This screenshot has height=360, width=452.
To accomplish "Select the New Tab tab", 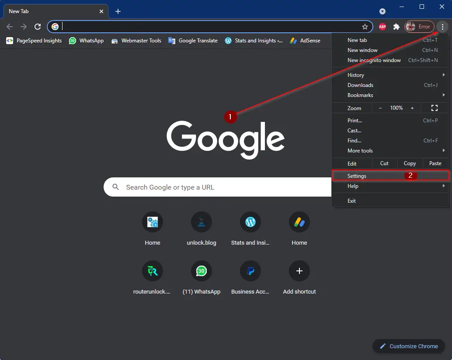I will (56, 11).
